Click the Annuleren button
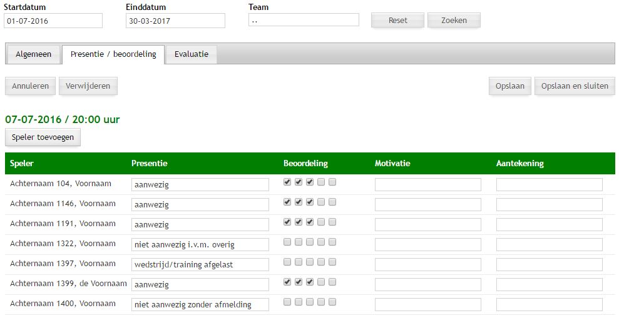The height and width of the screenshot is (318, 619). tap(31, 86)
